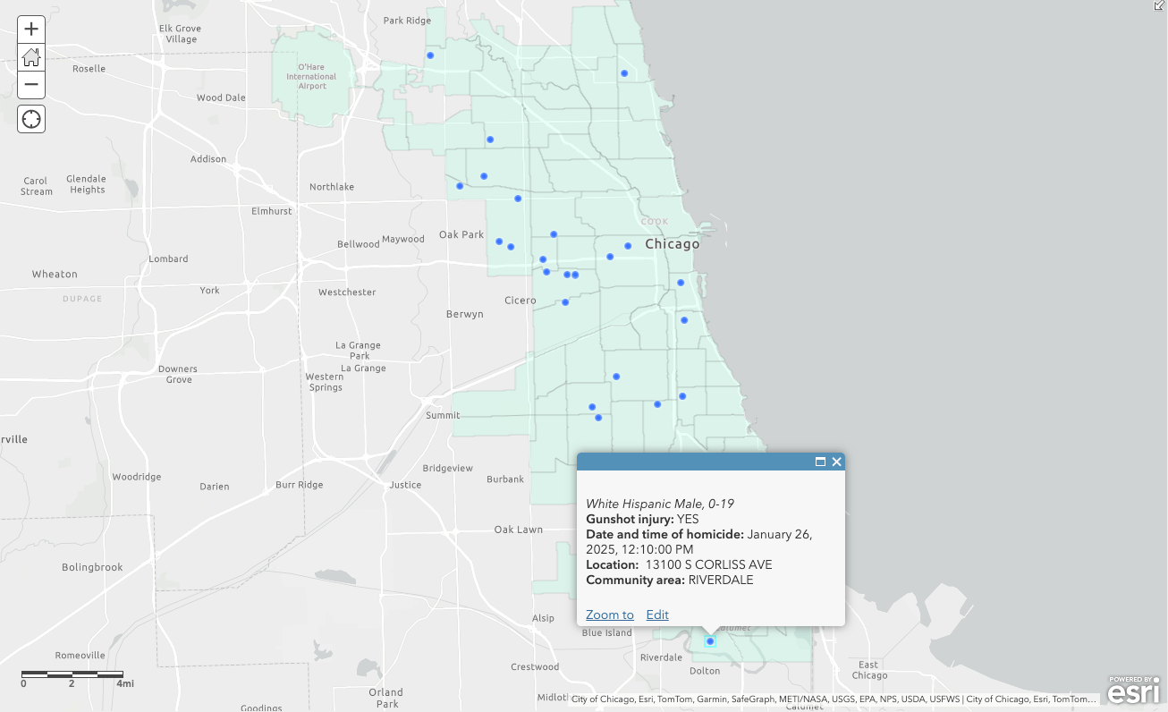Click the Wheaton map label

(x=55, y=274)
